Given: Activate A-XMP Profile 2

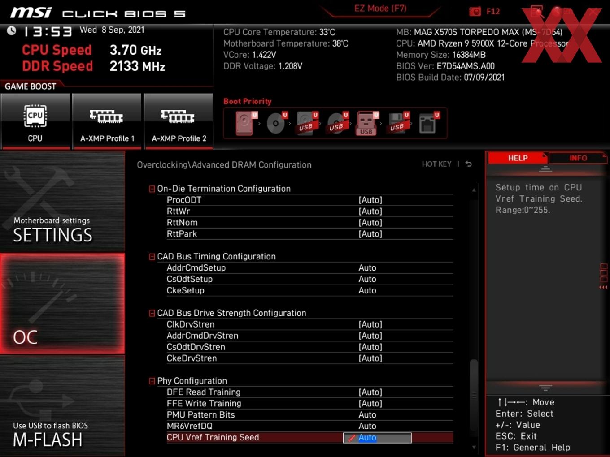Looking at the screenshot, I should 179,121.
